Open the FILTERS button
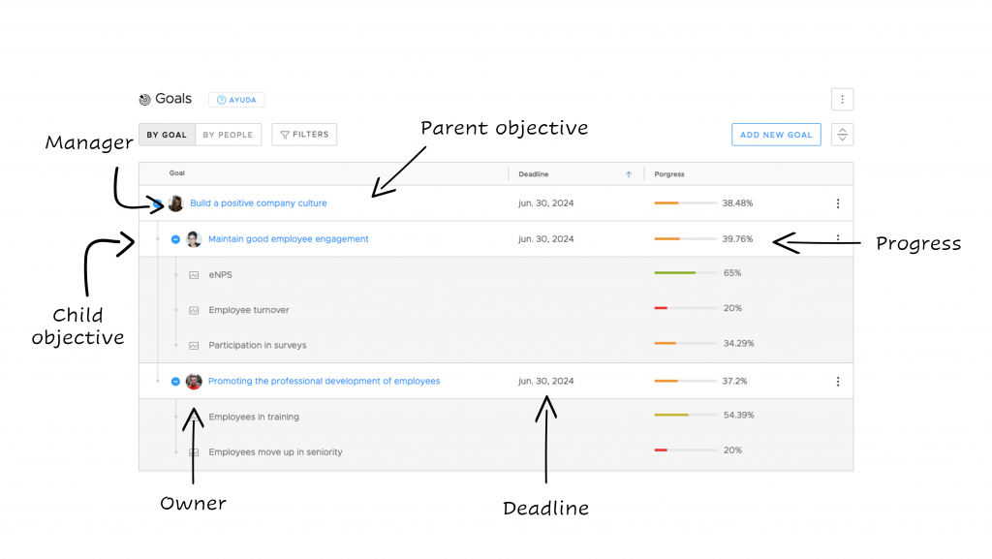 (304, 135)
